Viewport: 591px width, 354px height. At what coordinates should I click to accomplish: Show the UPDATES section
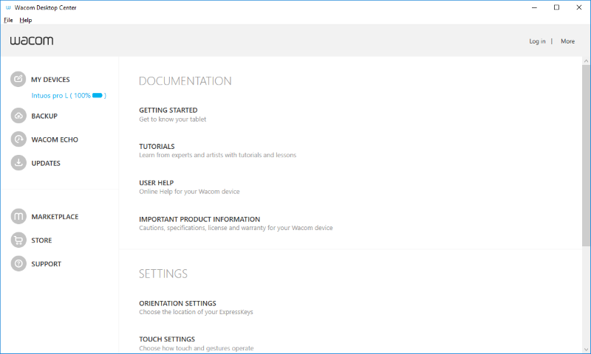pos(46,163)
